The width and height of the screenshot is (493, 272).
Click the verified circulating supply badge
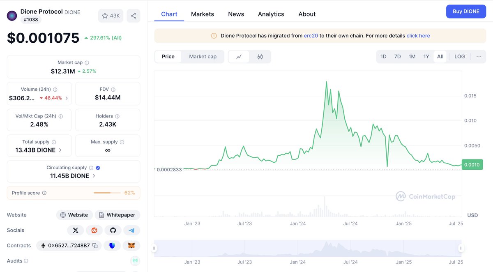click(98, 168)
